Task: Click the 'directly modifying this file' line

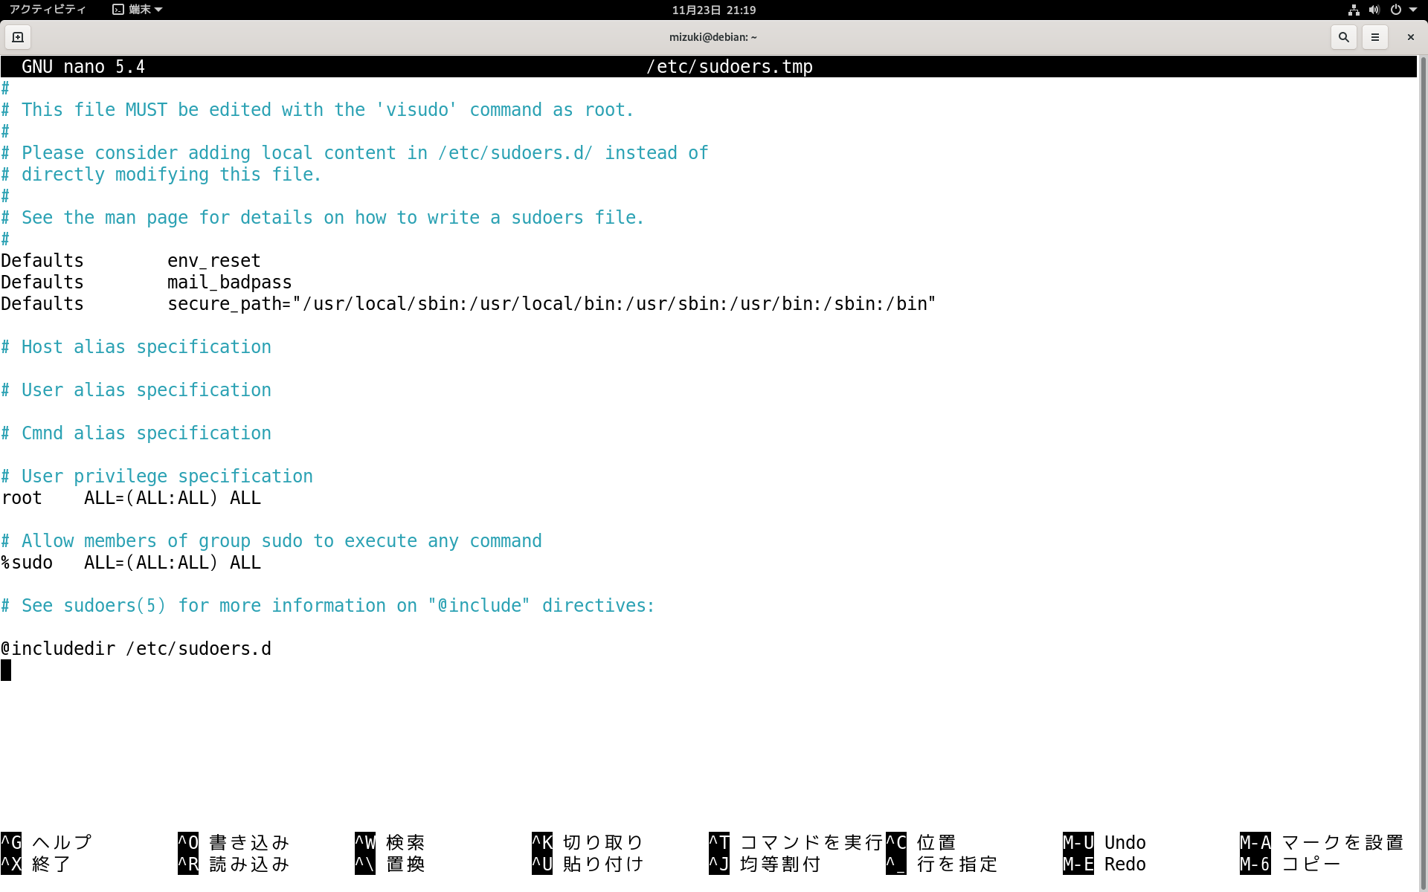Action: click(161, 175)
